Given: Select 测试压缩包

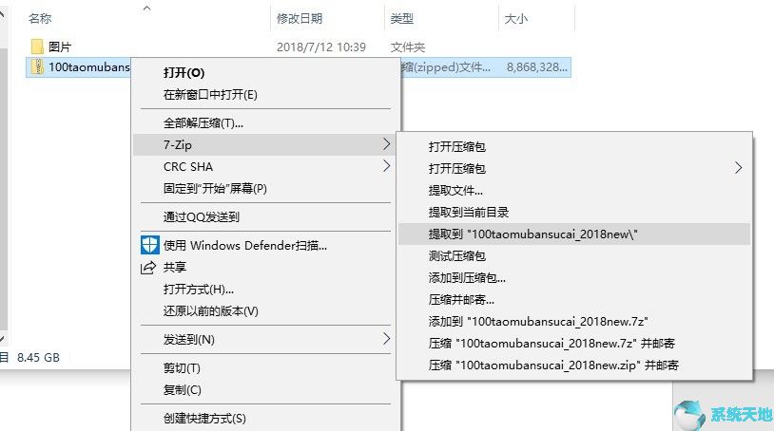Looking at the screenshot, I should click(x=457, y=256).
